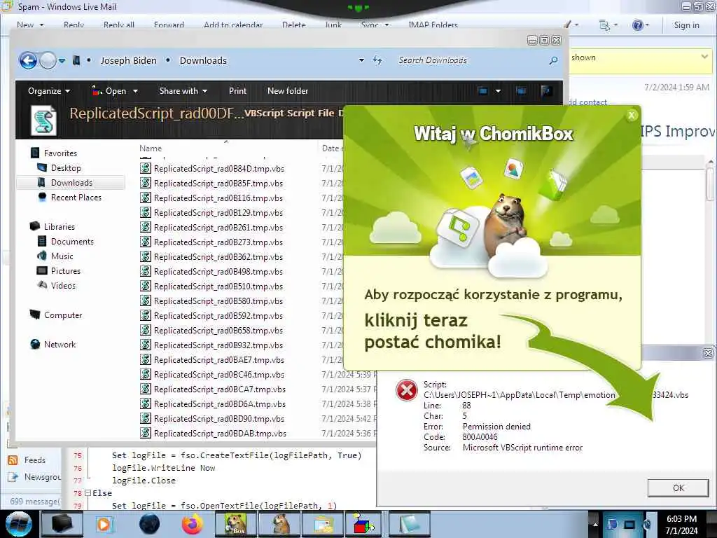Click the Open button in Explorer toolbar
Image resolution: width=717 pixels, height=538 pixels.
click(x=109, y=91)
